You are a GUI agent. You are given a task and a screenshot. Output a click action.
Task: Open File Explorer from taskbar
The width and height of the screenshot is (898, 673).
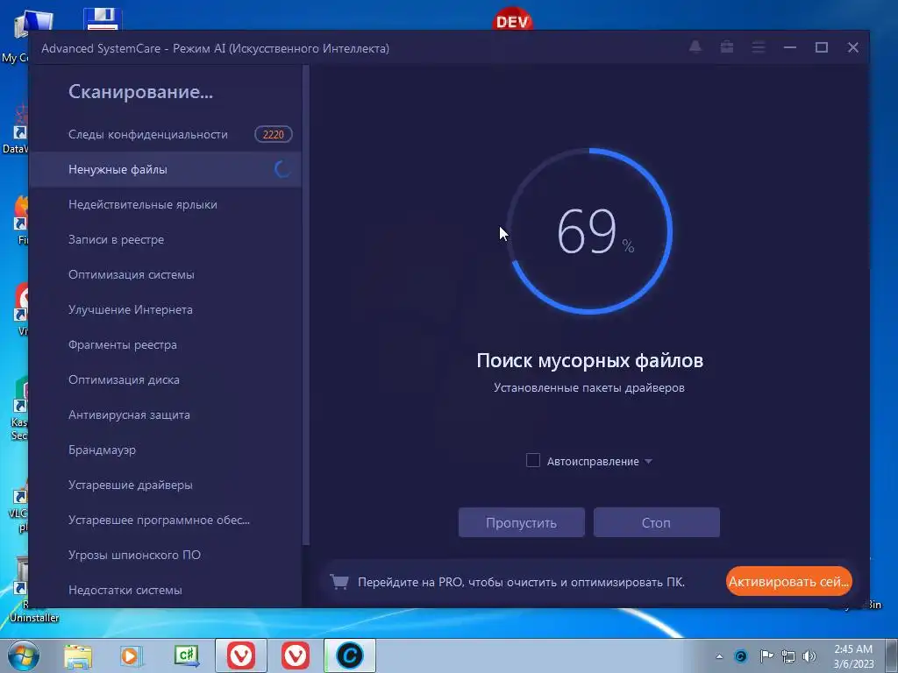click(77, 655)
